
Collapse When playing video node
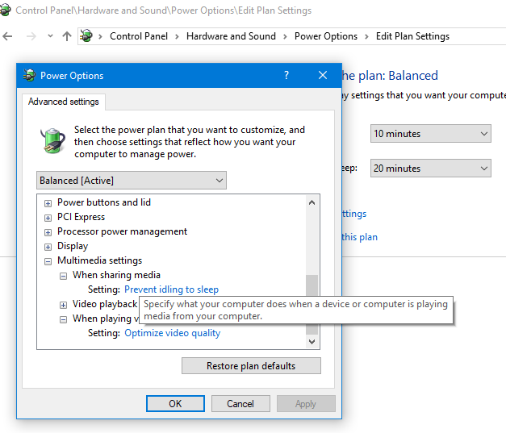pos(63,319)
